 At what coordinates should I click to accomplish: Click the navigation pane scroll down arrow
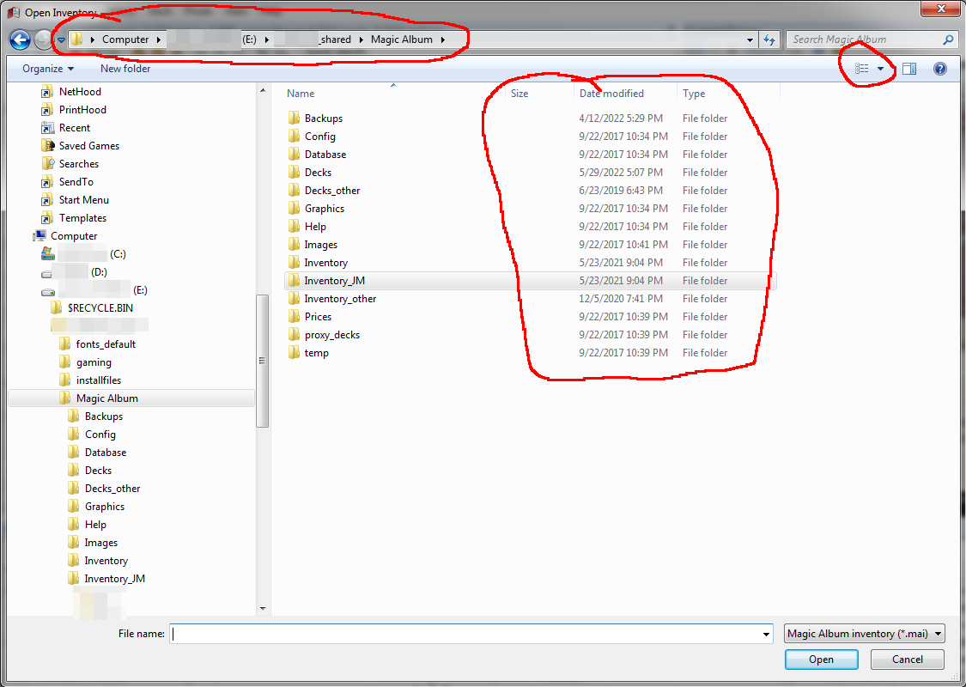point(263,609)
